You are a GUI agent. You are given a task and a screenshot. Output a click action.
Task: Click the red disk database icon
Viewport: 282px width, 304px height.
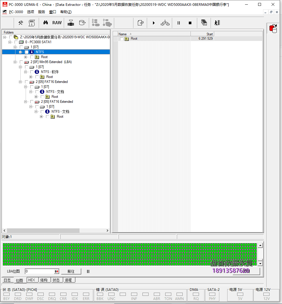click(273, 29)
